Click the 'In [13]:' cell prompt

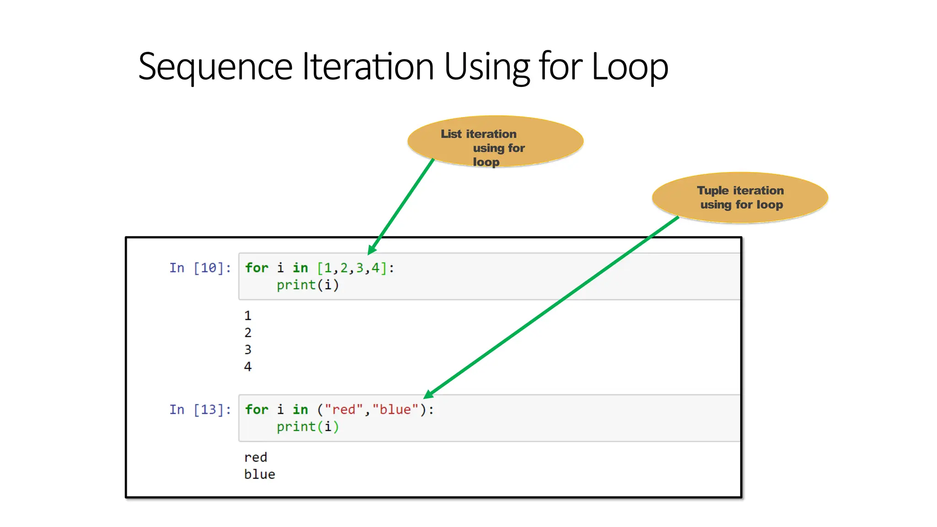click(200, 409)
